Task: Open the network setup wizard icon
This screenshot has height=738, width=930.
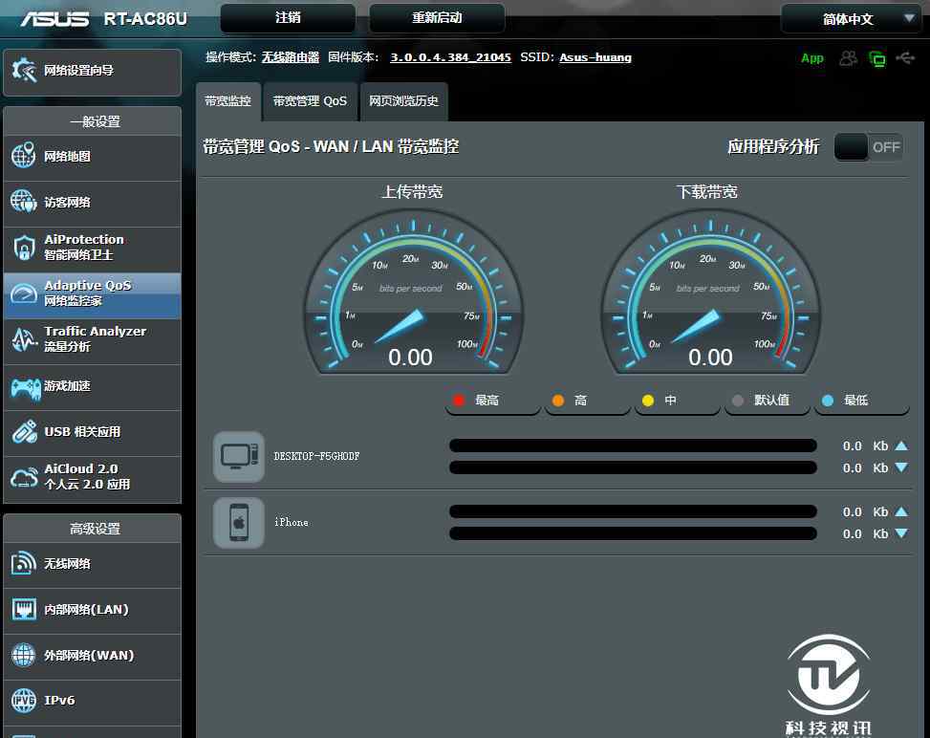Action: coord(24,71)
